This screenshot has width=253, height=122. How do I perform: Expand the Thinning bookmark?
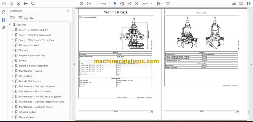(13, 50)
